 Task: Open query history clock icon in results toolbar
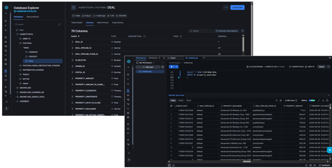click(x=327, y=100)
